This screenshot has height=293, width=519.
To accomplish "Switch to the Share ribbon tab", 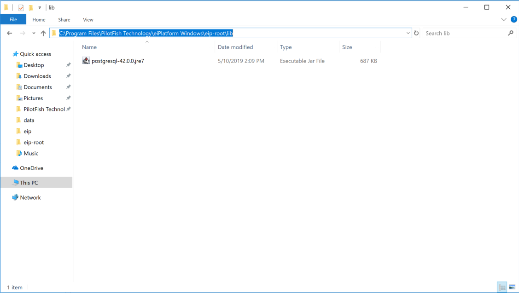I will 64,19.
